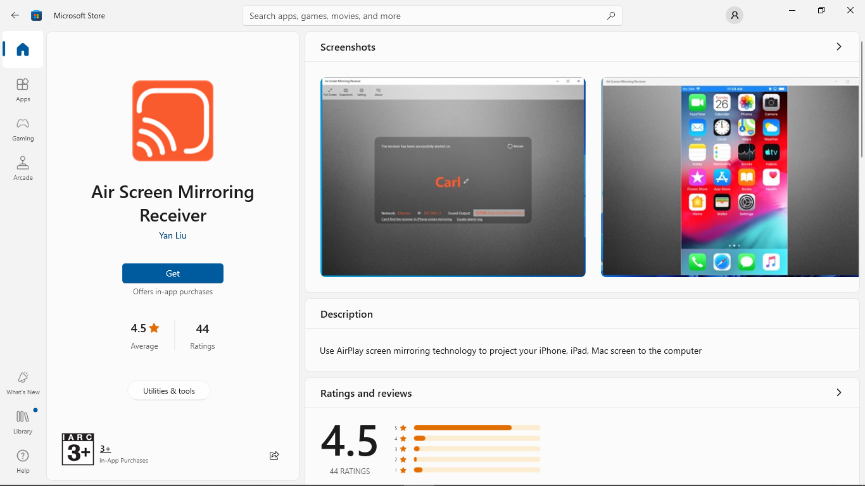Click the Ratings and reviews heading
Screen dimensions: 865x486
tap(366, 393)
